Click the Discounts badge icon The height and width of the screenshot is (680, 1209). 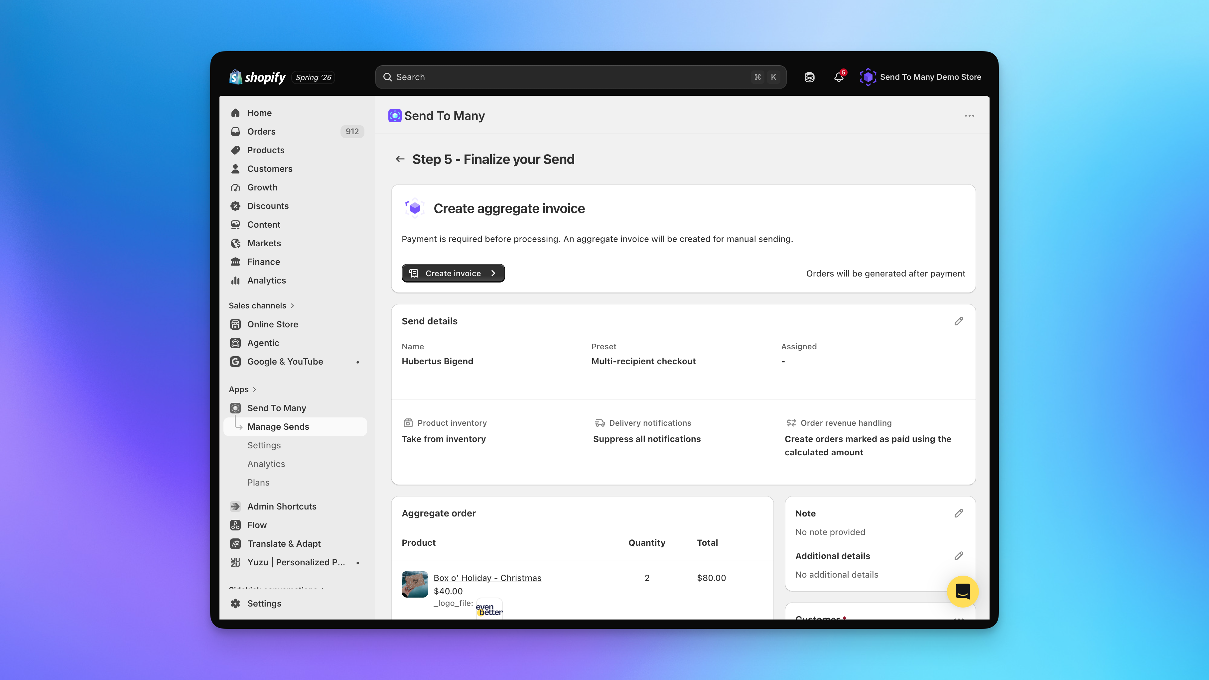pos(236,206)
